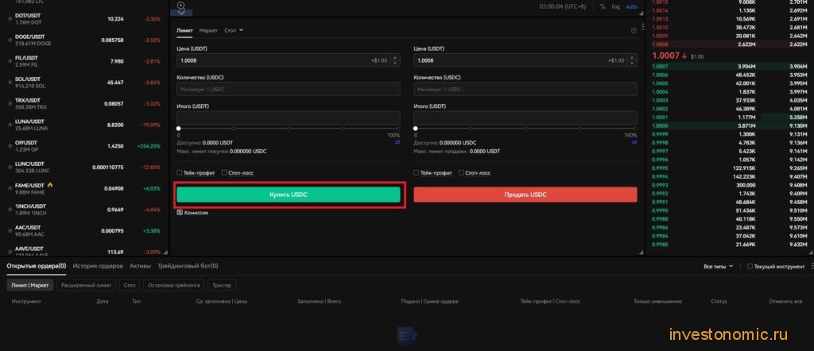
Task: Open the Стоп order type dropdown
Action: pos(234,31)
